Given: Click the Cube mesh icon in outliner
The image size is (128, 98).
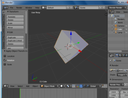Looking at the screenshot, I should coord(116,29).
